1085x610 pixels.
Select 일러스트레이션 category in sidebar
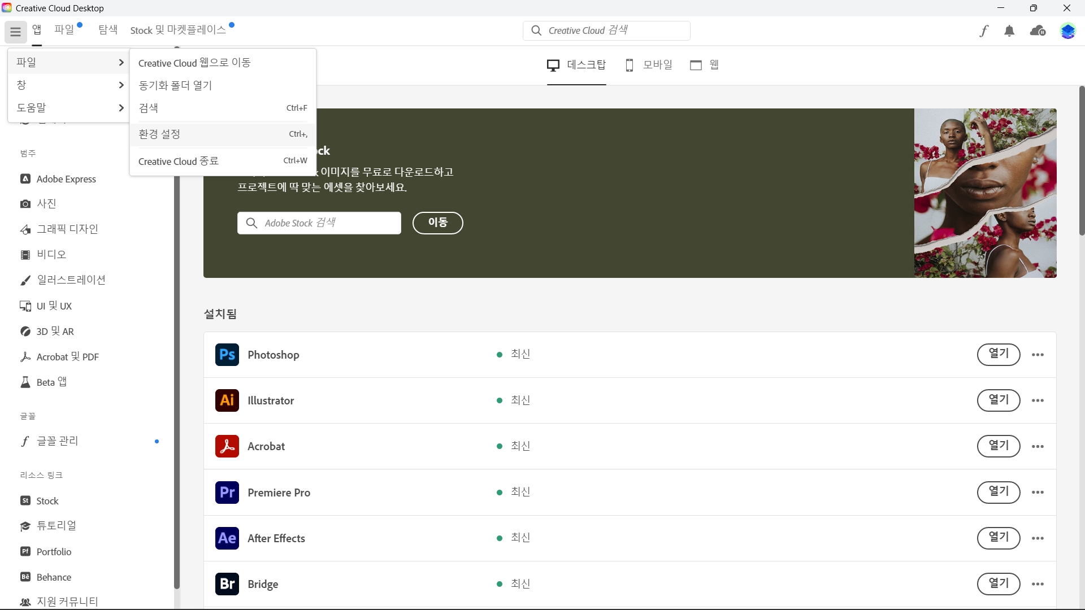[x=63, y=280]
